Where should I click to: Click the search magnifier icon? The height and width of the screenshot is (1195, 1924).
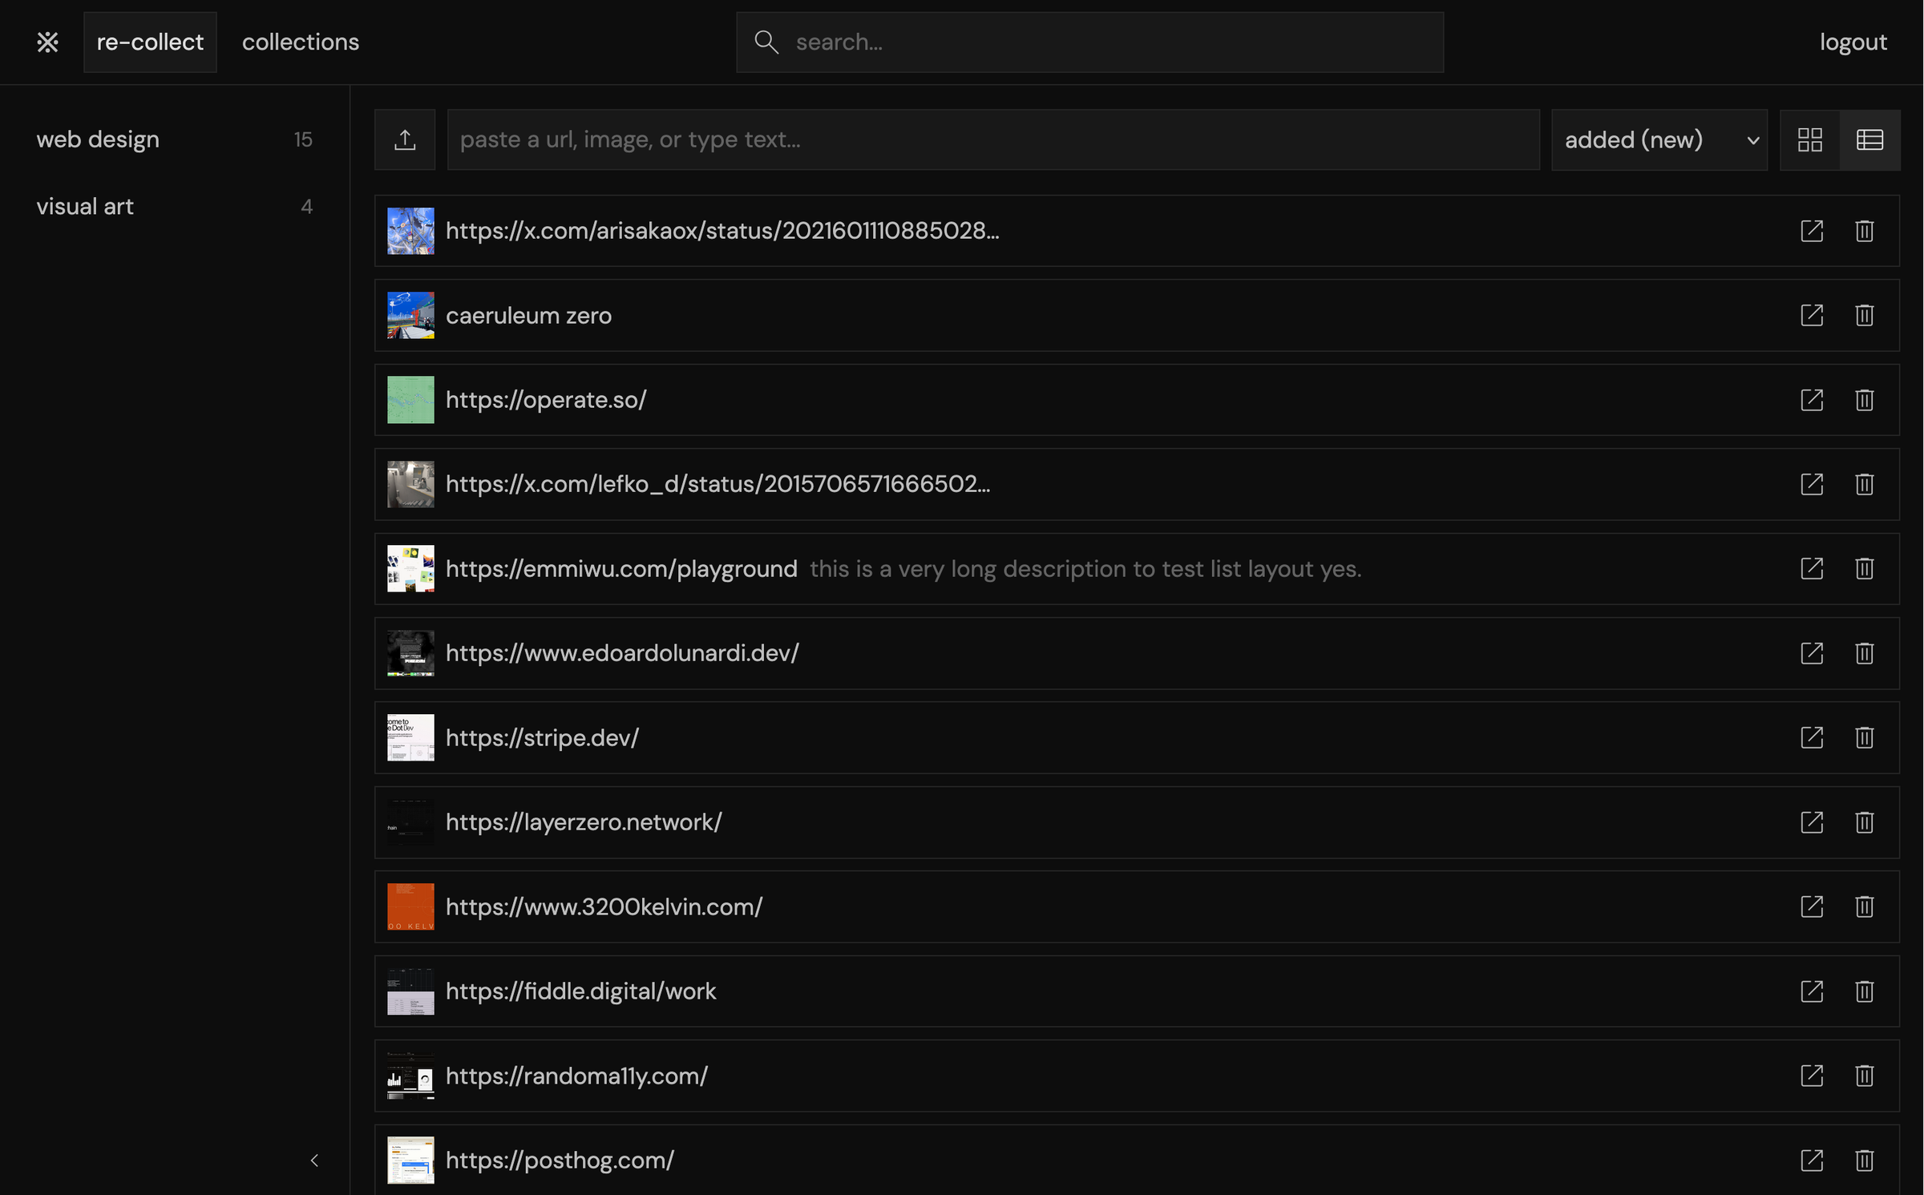click(766, 42)
